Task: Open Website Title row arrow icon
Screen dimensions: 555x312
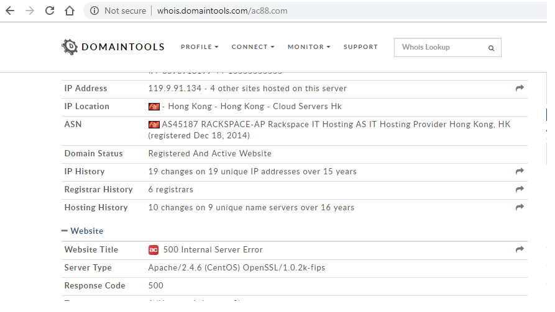Action: tap(520, 249)
